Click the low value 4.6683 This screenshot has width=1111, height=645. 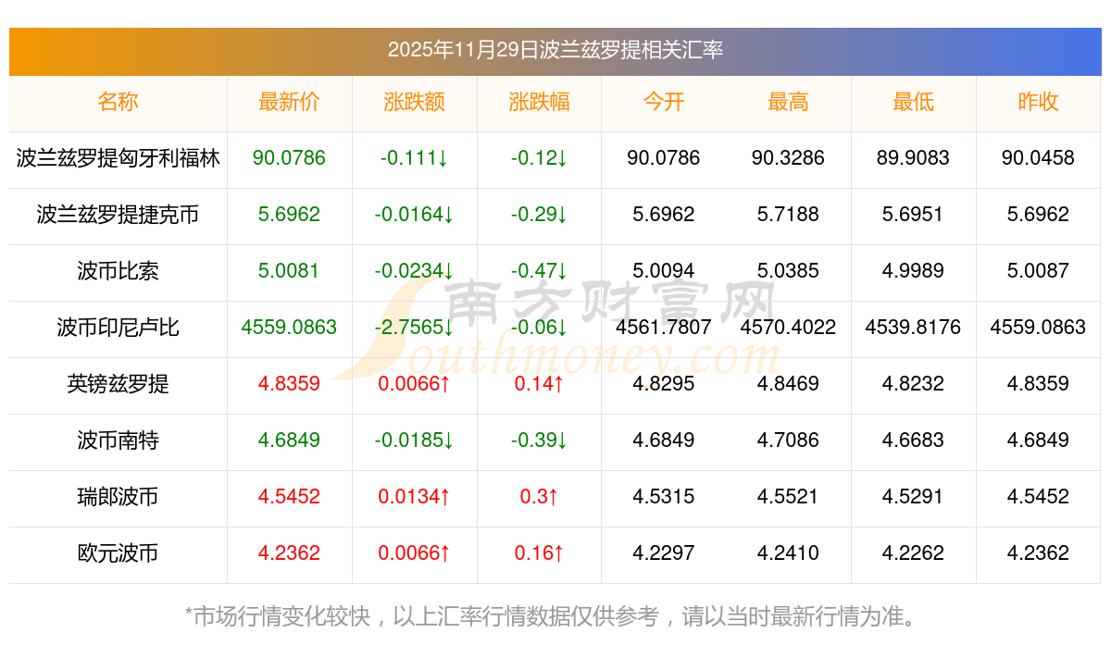click(913, 440)
